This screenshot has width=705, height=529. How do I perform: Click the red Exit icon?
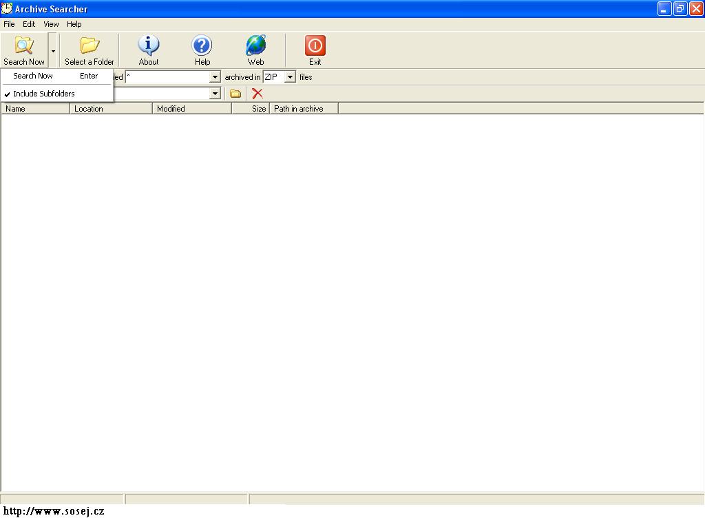click(315, 45)
